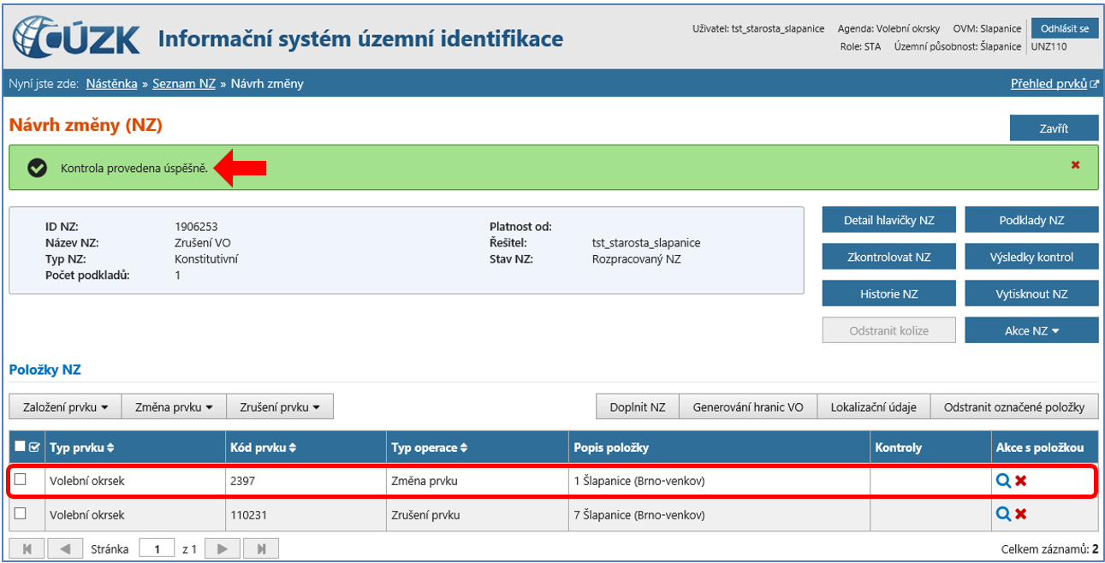Go to the next page arrow in pagination

(222, 548)
